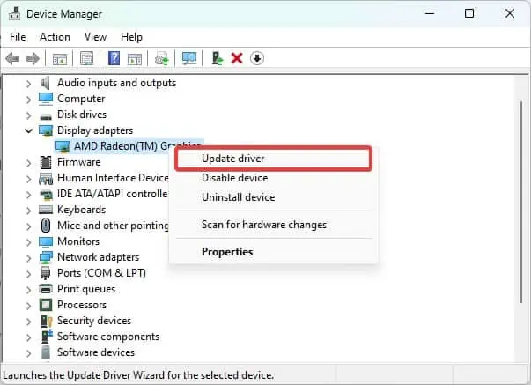This screenshot has width=531, height=385.
Task: Click the down-arrow circle toolbar icon
Action: (257, 58)
